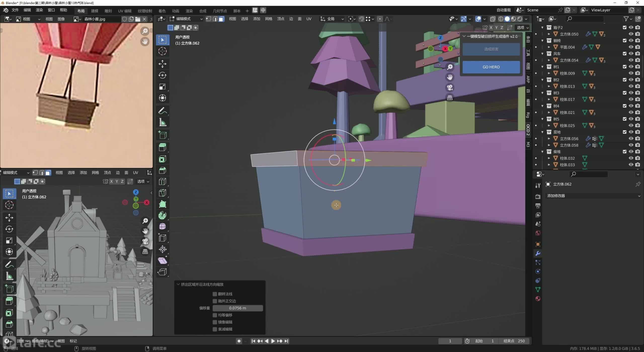The height and width of the screenshot is (352, 644).
Task: Select the Rip Region tool
Action: click(163, 272)
